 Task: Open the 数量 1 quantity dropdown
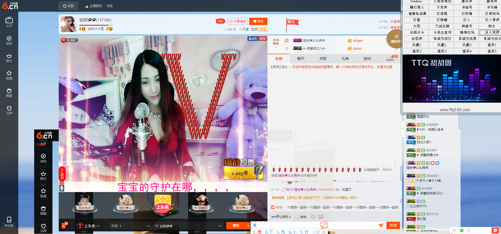[x=130, y=226]
